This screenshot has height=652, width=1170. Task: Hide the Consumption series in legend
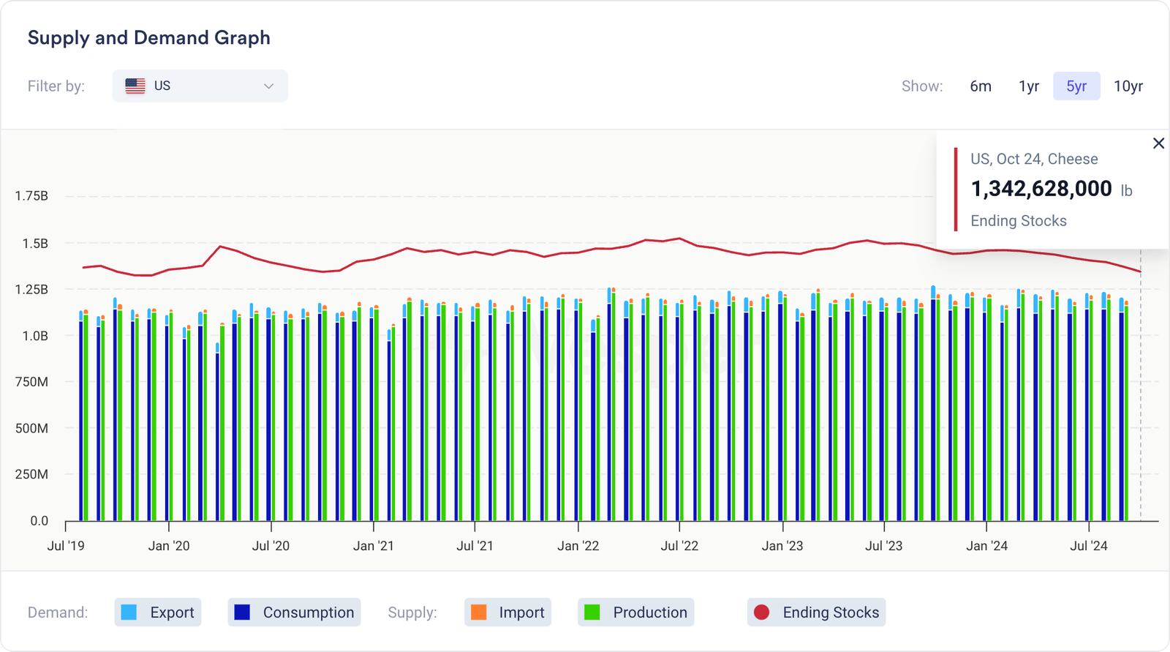(x=294, y=612)
